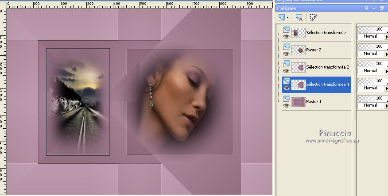Click the New Raster Layer icon
Image resolution: width=388 pixels, height=196 pixels.
pyautogui.click(x=281, y=18)
